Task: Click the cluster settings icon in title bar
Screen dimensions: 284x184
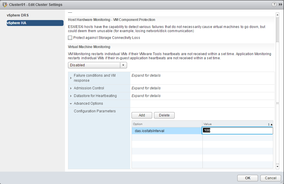Action: pyautogui.click(x=5, y=4)
